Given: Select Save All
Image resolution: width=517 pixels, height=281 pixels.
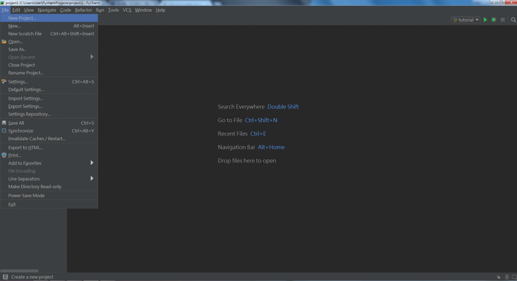Looking at the screenshot, I should [x=49, y=123].
